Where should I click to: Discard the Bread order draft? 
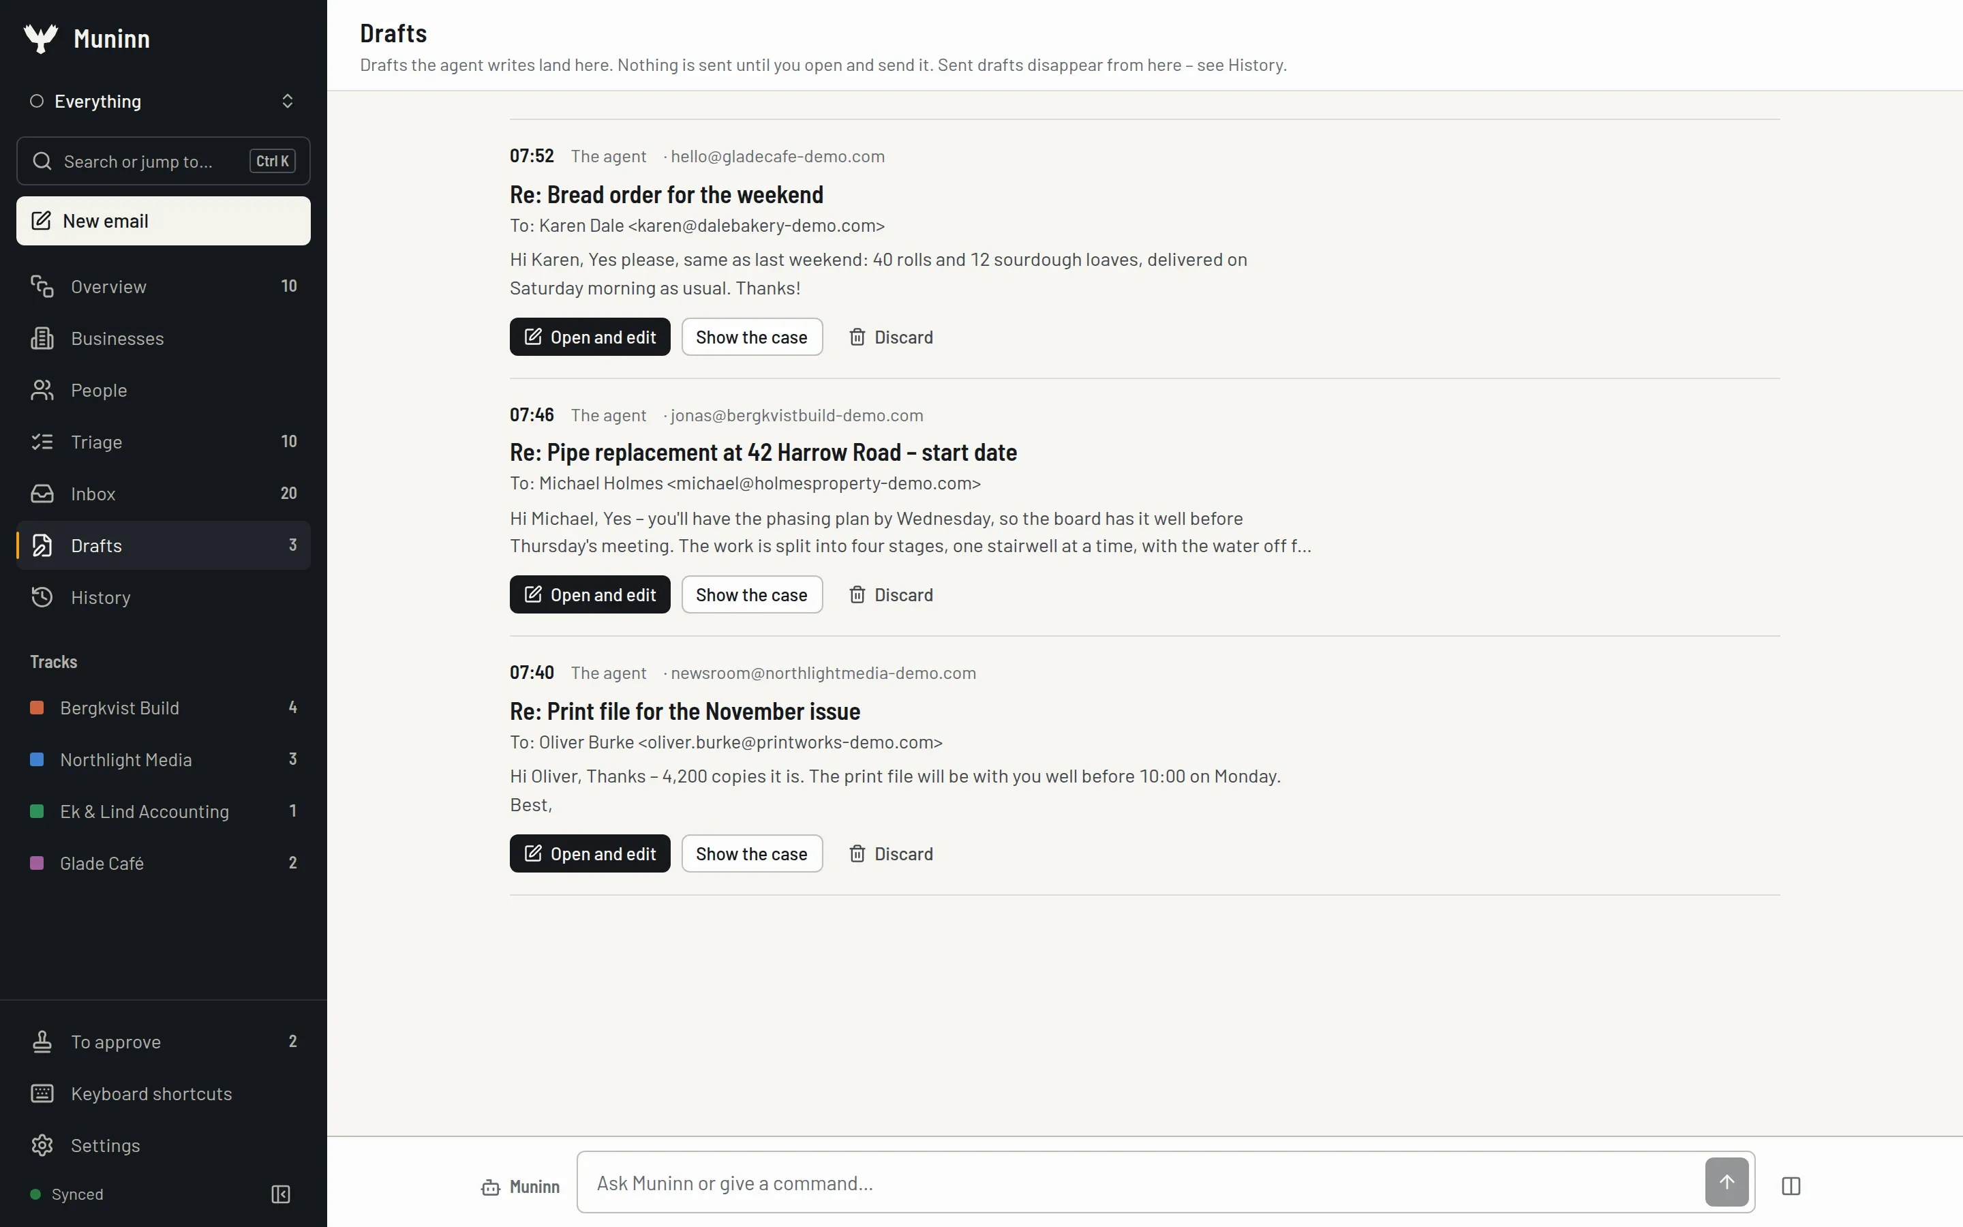point(891,337)
